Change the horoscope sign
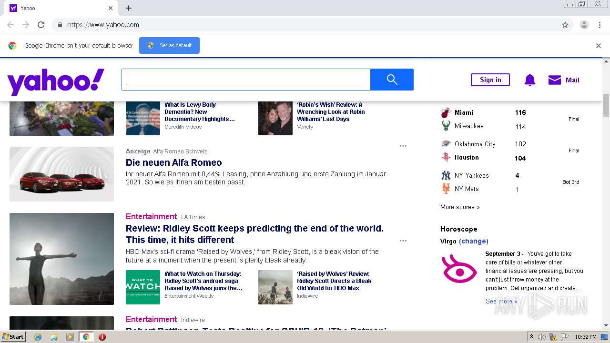The width and height of the screenshot is (610, 343). [474, 241]
